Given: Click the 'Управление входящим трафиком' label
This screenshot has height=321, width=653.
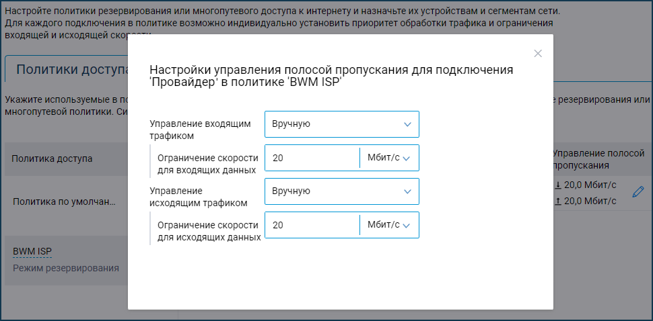Looking at the screenshot, I should [199, 130].
